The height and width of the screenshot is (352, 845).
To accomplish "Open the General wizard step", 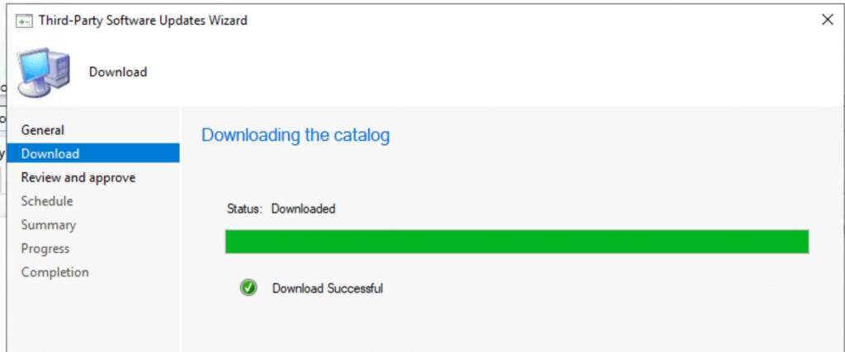I will [43, 130].
